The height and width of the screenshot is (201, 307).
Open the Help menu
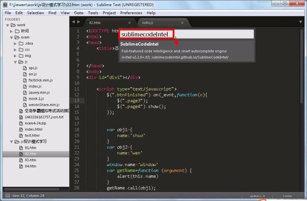click(x=151, y=13)
